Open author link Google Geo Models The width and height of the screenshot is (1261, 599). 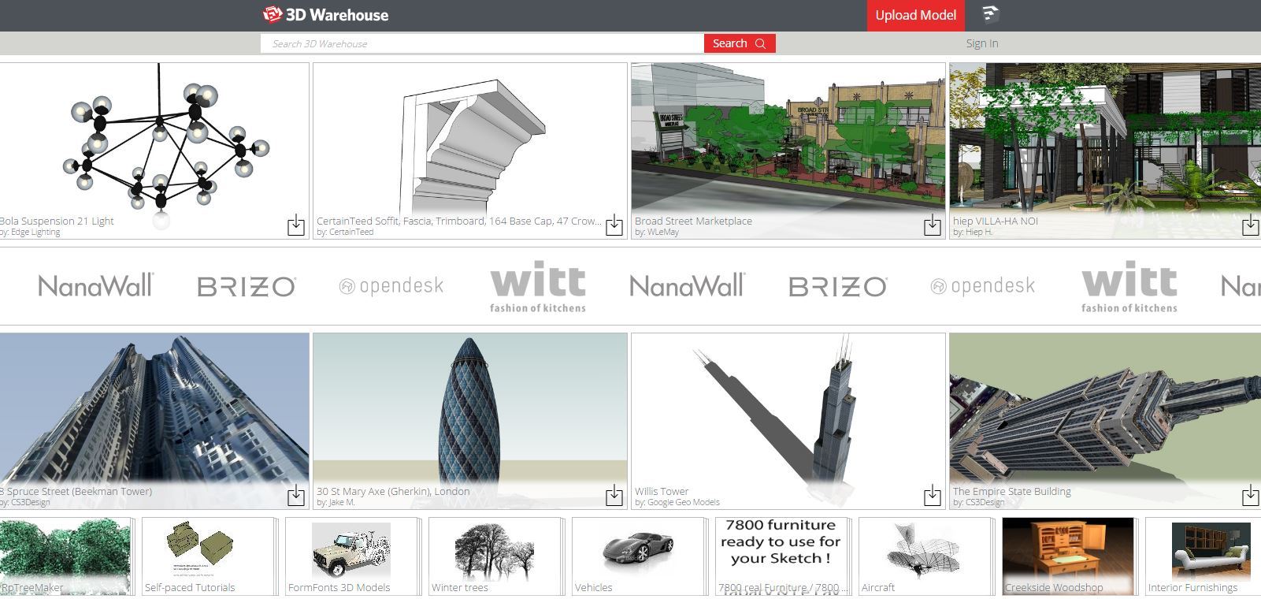683,503
